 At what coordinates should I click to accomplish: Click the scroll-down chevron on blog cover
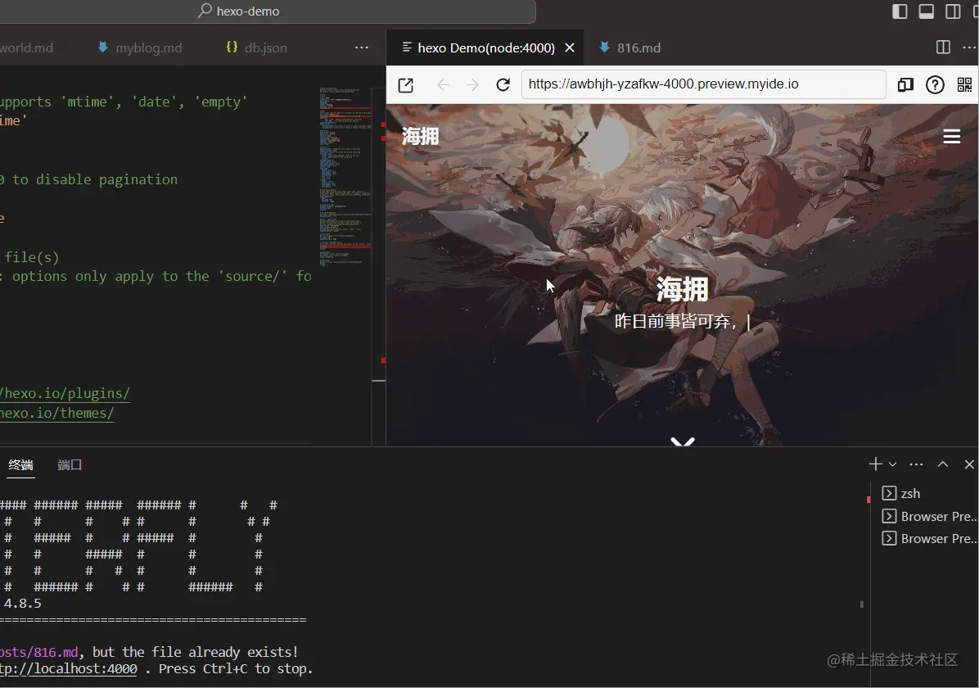683,441
